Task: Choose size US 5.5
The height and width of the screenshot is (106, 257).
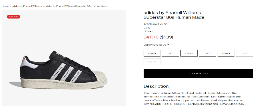Action: coord(189,53)
